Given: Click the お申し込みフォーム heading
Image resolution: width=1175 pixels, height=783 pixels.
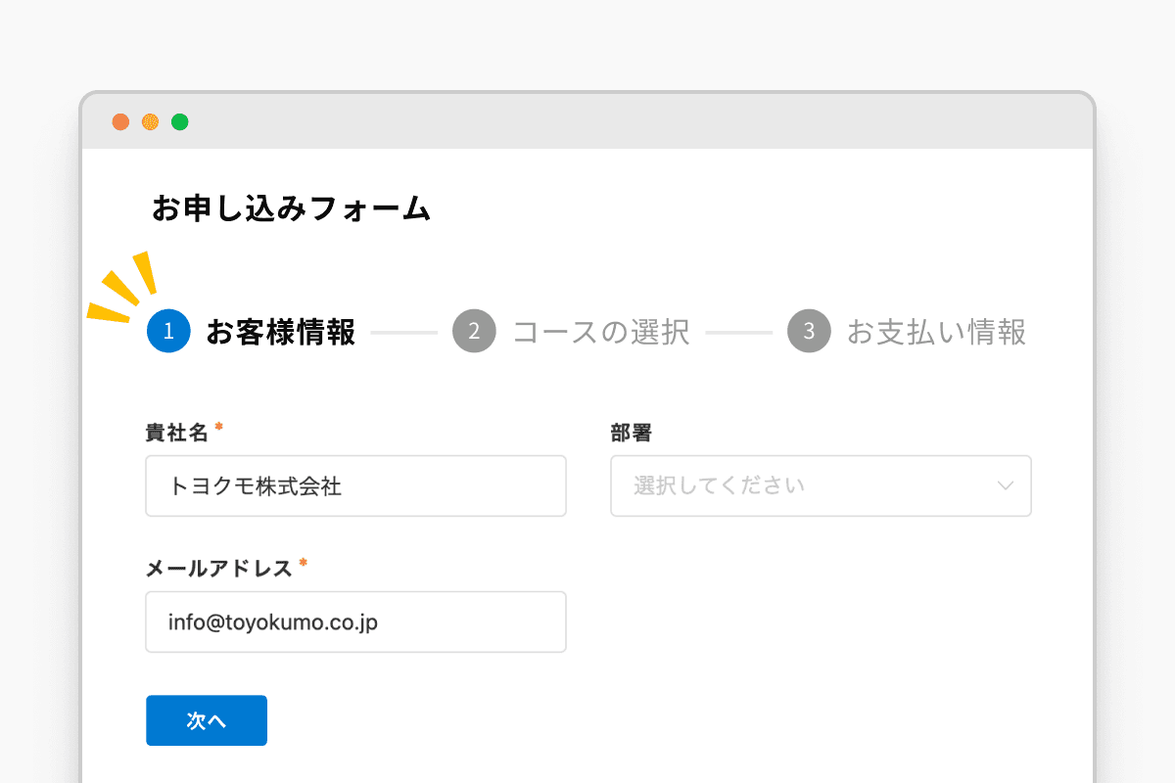Looking at the screenshot, I should coord(291,208).
